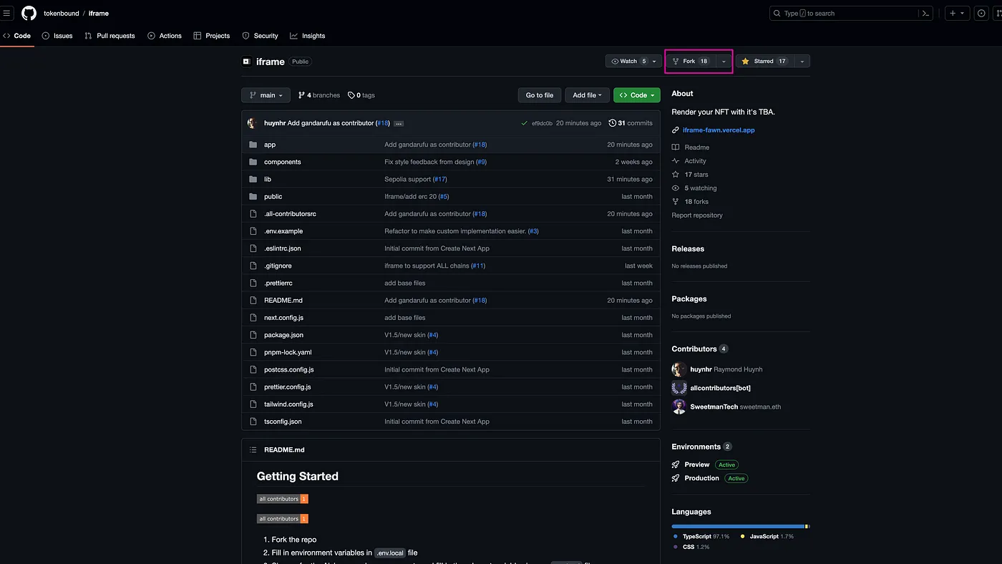
Task: Click the file icon beside tsconfig.json
Action: 253,422
